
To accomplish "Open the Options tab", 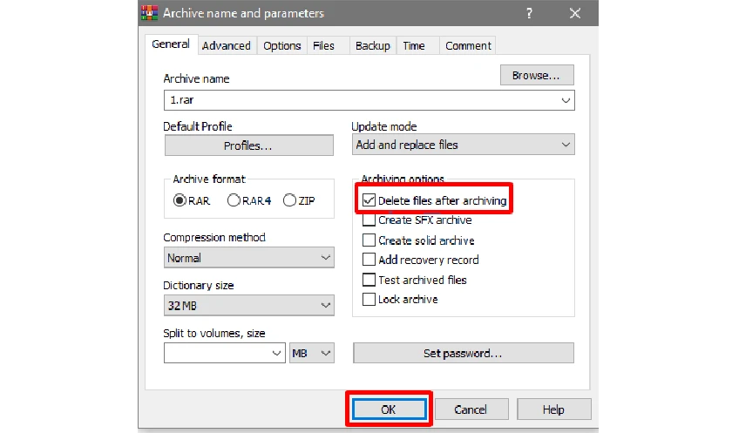I will pyautogui.click(x=282, y=45).
